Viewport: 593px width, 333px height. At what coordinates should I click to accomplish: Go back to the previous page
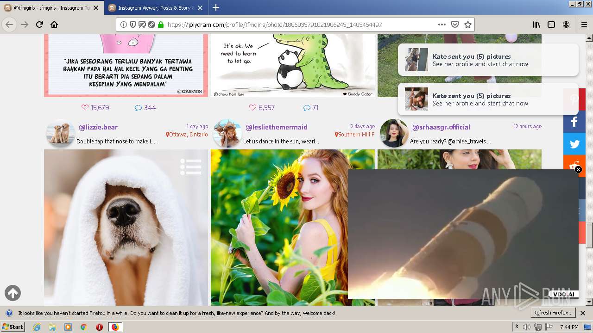(9, 25)
